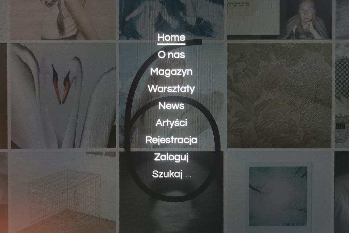The width and height of the screenshot is (349, 233).
Task: Select Warsztaty in the menu
Action: coord(171,89)
